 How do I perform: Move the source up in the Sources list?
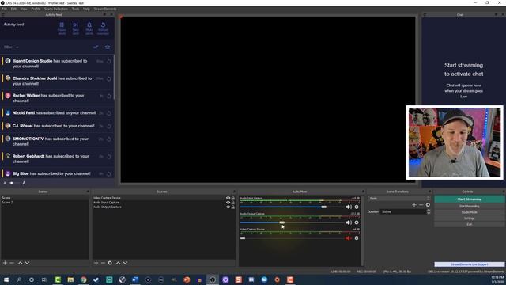click(118, 263)
